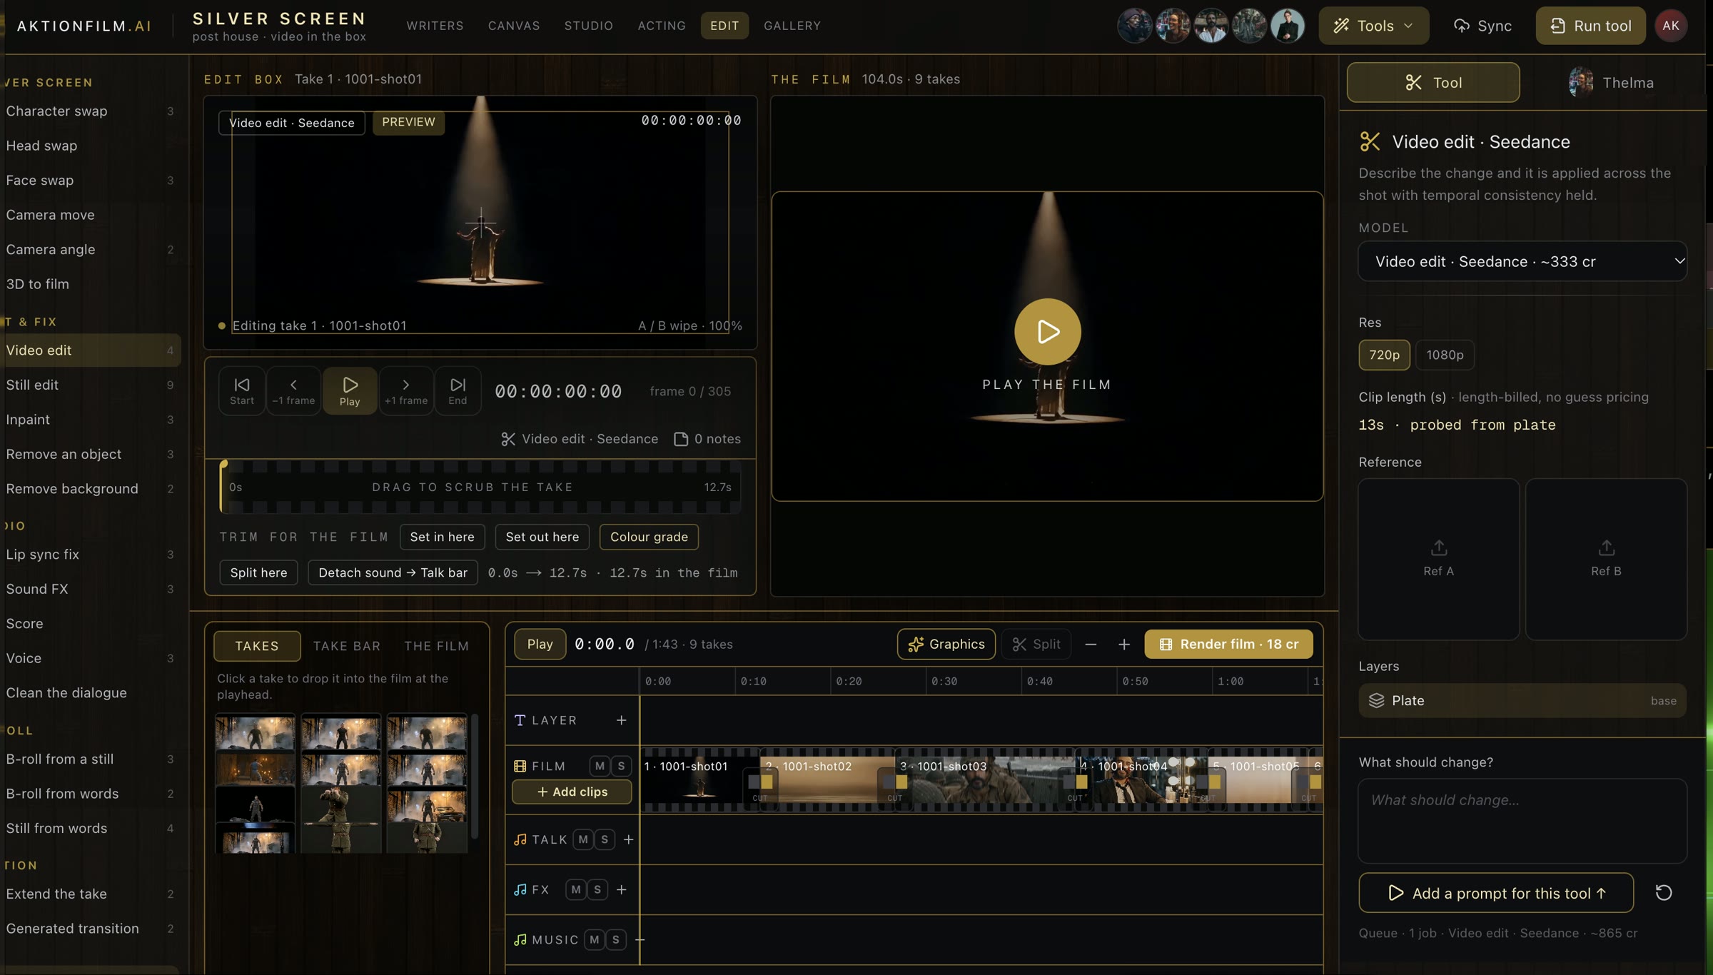Click the Plate layer stack icon
The width and height of the screenshot is (1713, 975).
[x=1376, y=700]
